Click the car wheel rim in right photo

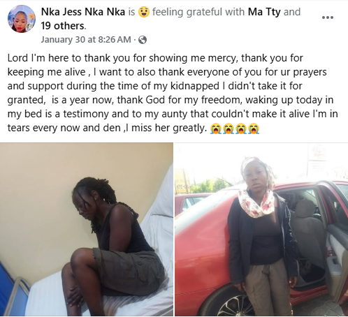pyautogui.click(x=235, y=307)
